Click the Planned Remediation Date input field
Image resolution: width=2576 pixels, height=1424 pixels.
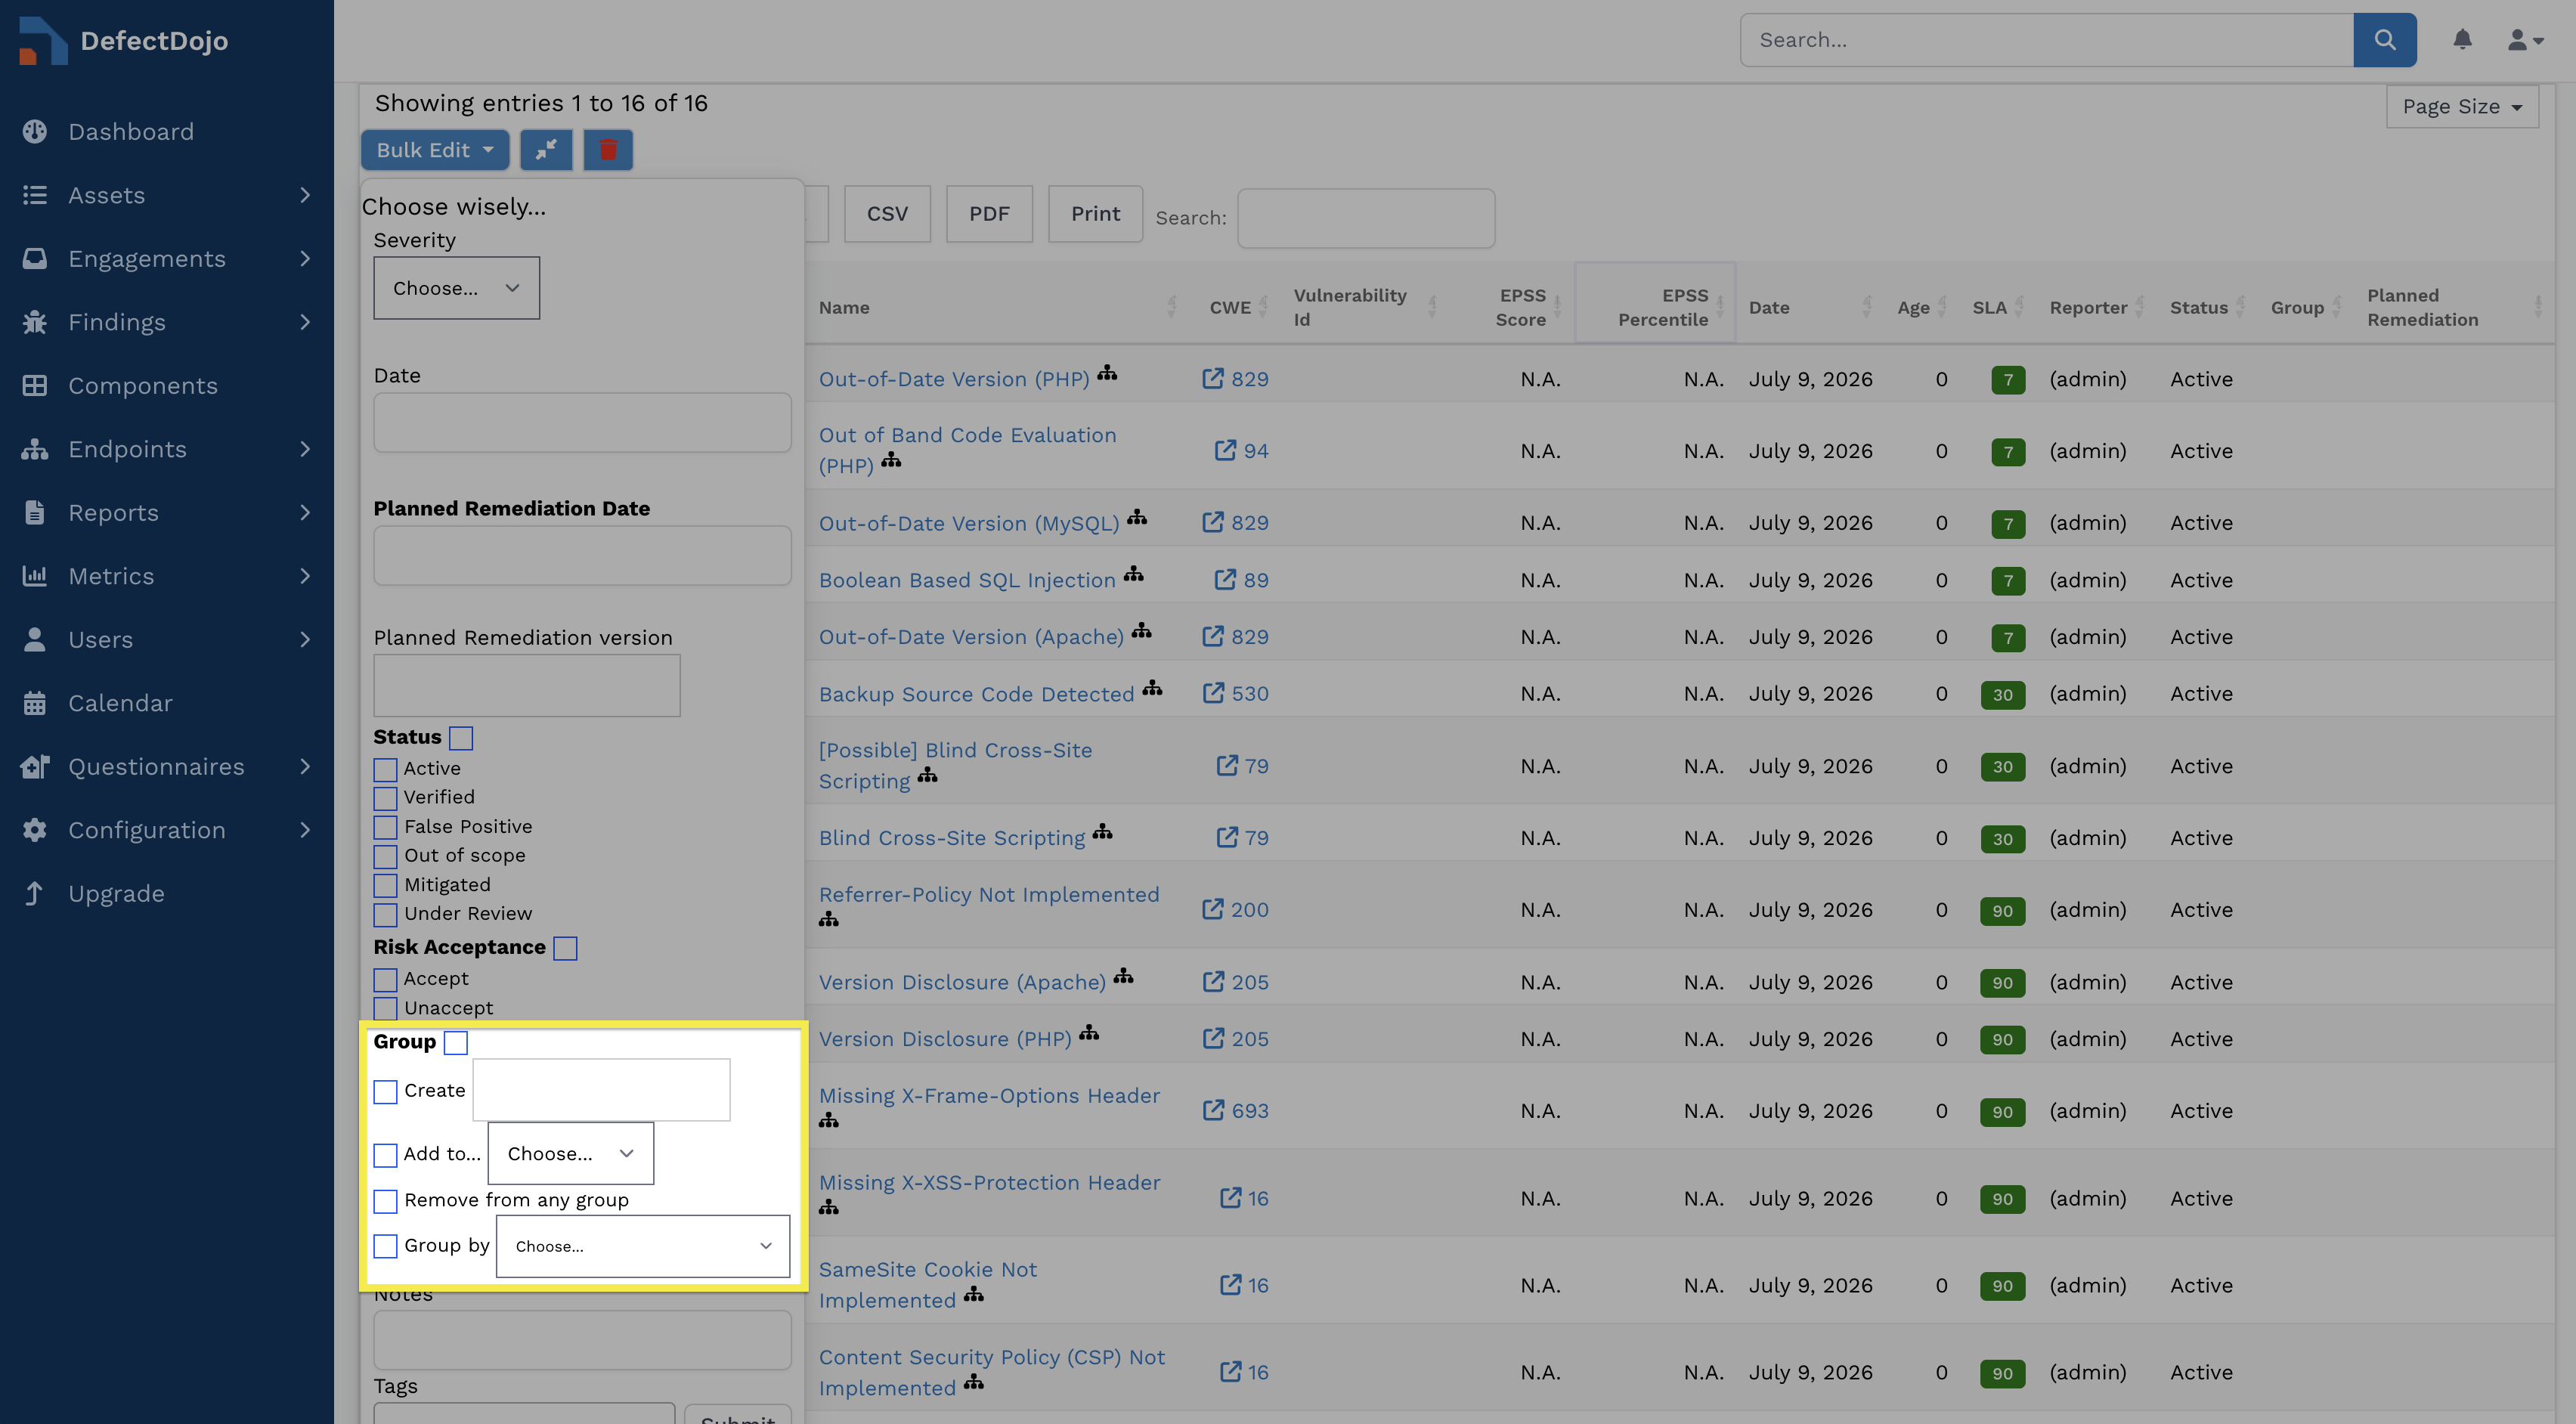coord(582,556)
